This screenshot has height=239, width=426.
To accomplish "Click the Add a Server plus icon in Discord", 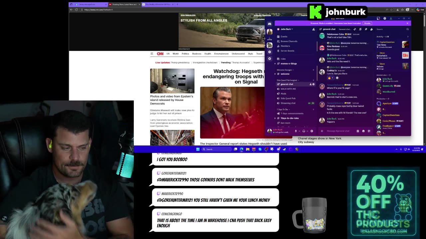I will (270, 52).
